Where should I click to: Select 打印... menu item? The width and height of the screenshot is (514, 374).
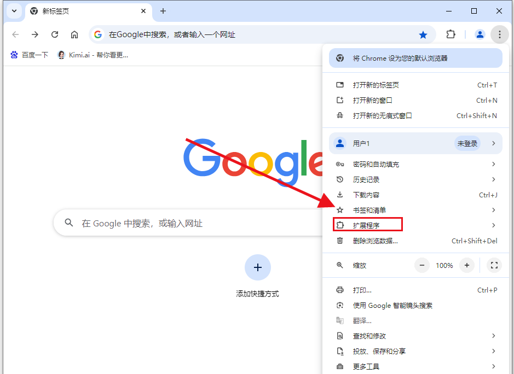(415, 290)
